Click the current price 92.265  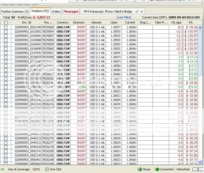132,87
